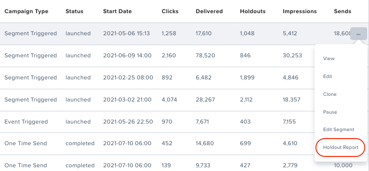Click the start date 2021-05-26 22:50

pyautogui.click(x=128, y=122)
